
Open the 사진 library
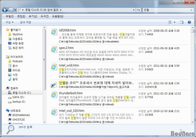(x=13, y=75)
